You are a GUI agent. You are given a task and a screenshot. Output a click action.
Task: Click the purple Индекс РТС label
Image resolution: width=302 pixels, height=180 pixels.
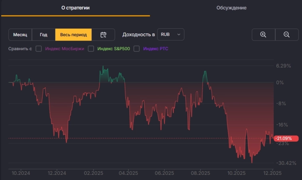point(157,49)
